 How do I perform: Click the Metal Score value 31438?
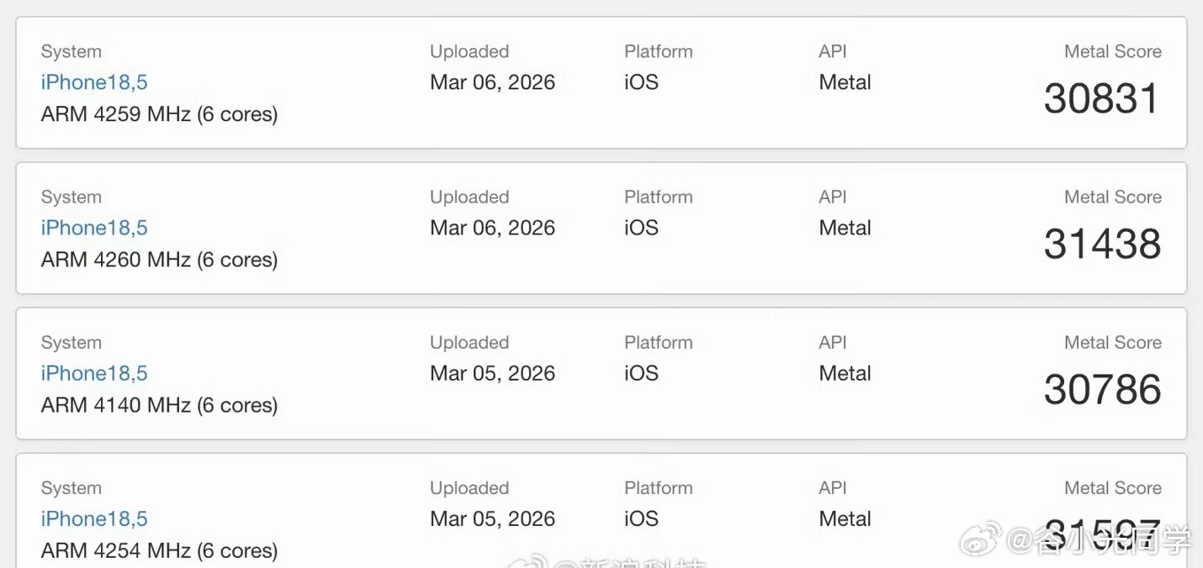[1102, 244]
